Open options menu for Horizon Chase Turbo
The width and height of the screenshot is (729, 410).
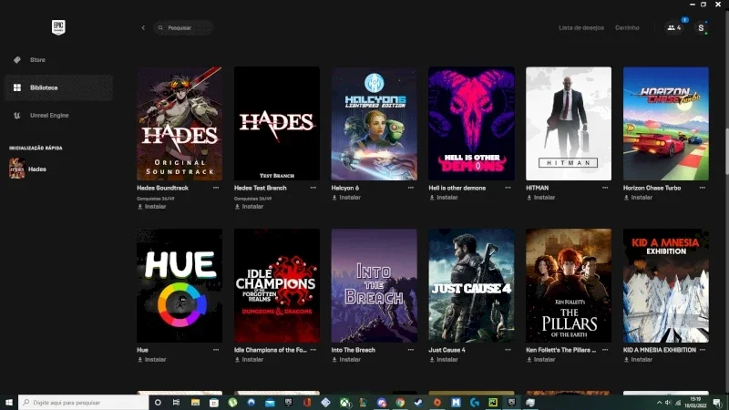click(702, 188)
